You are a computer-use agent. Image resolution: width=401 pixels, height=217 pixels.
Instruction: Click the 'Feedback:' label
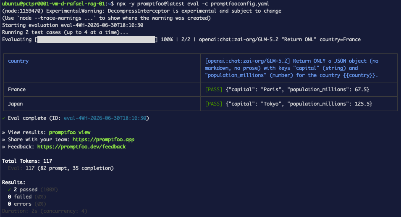click(21, 147)
